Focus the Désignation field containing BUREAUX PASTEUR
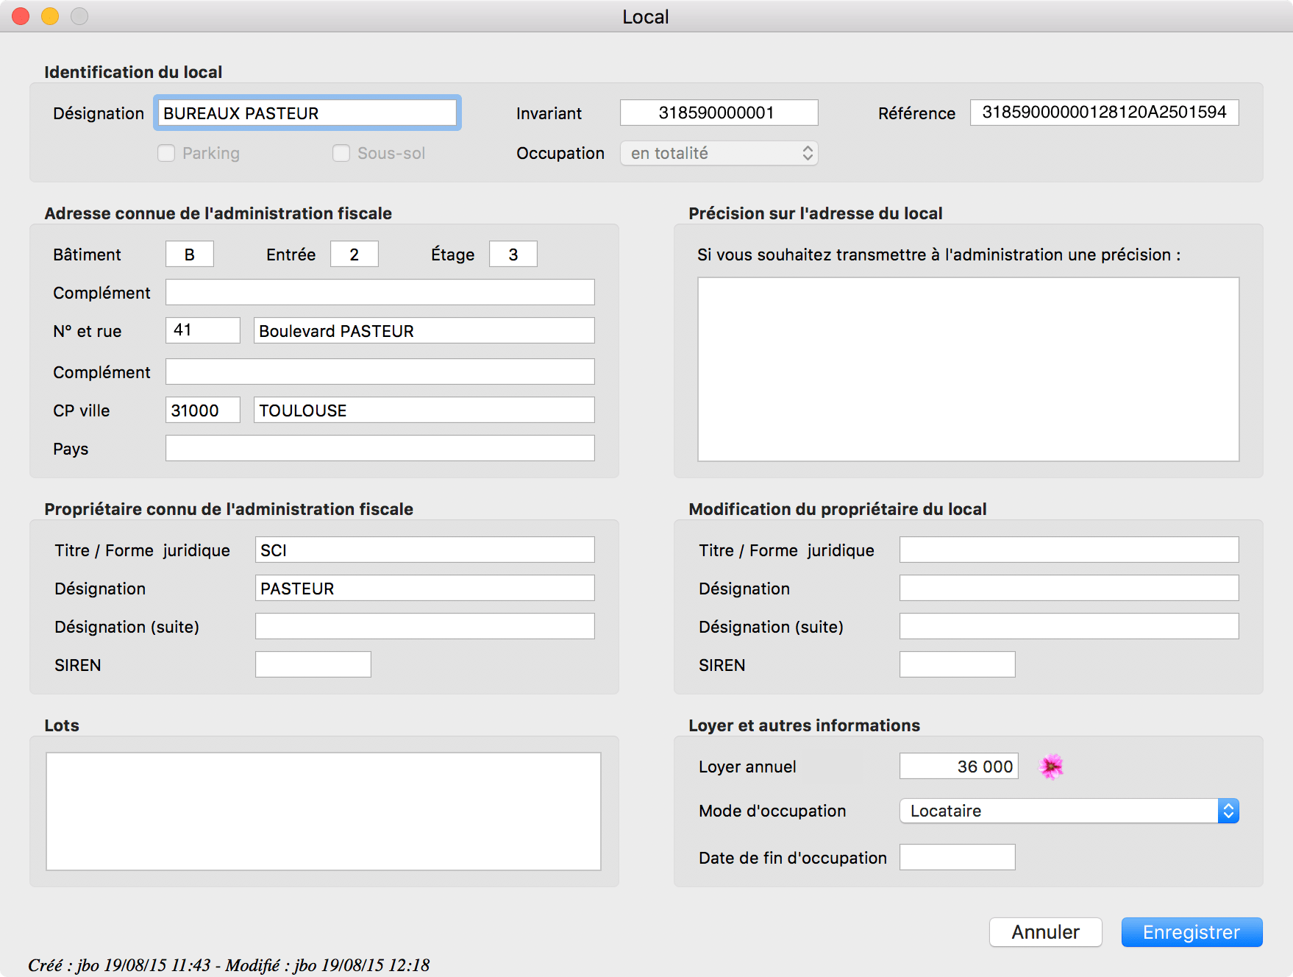This screenshot has height=977, width=1293. pyautogui.click(x=307, y=113)
